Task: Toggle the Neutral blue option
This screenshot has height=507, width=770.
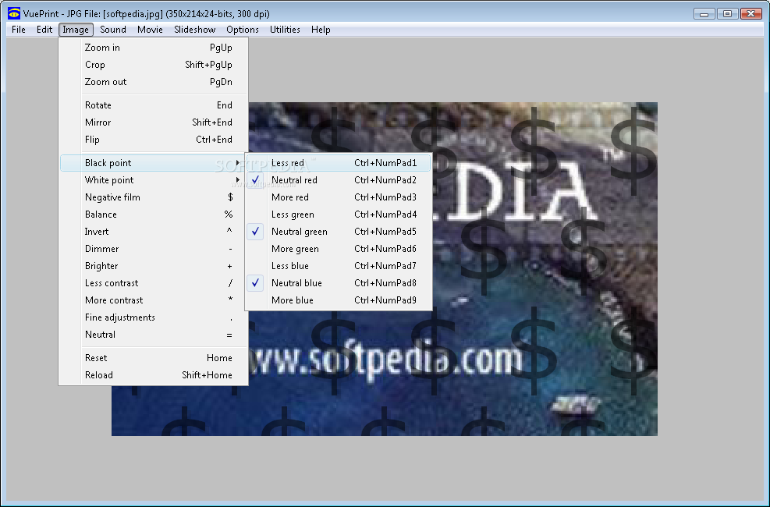Action: pyautogui.click(x=339, y=283)
